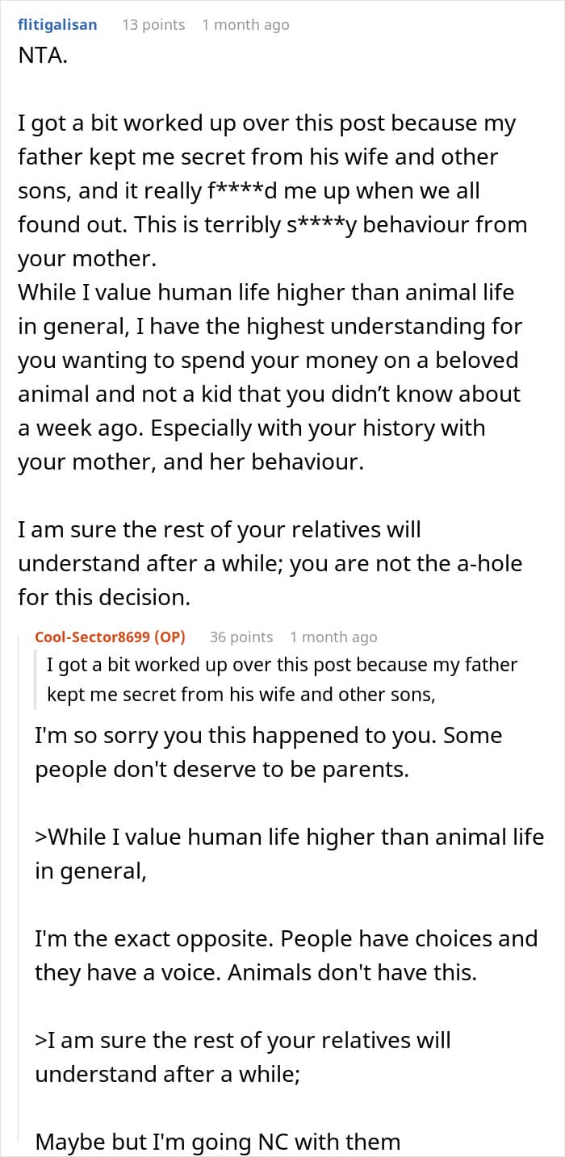Click 'I'm so sorry you this happened' reply text
The height and width of the screenshot is (1157, 565).
[x=268, y=752]
